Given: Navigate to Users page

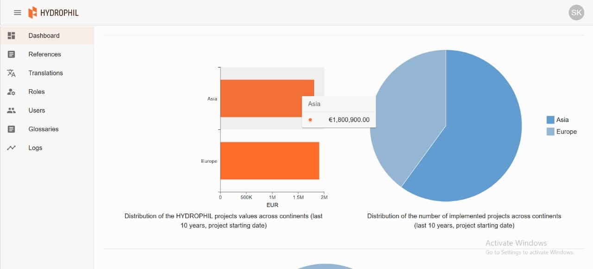Looking at the screenshot, I should tap(47, 110).
